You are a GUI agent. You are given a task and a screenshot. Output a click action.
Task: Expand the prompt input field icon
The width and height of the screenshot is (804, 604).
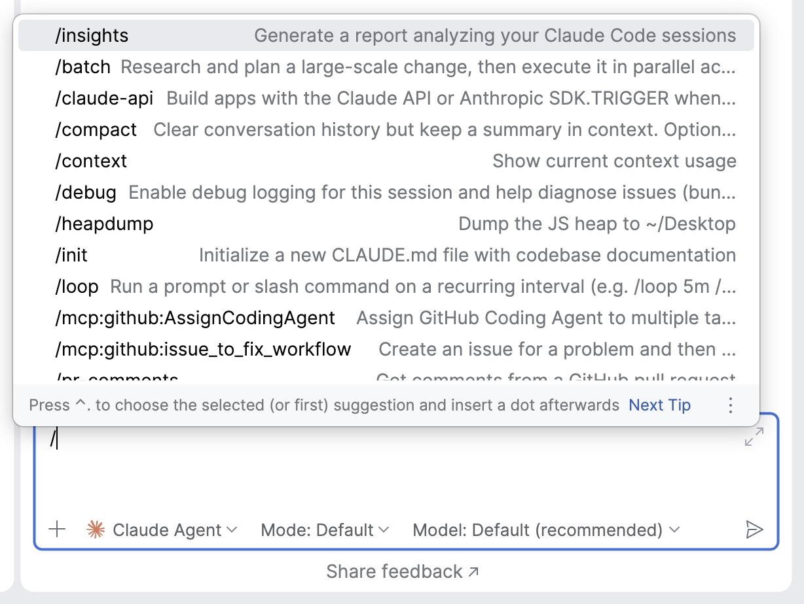pyautogui.click(x=754, y=437)
